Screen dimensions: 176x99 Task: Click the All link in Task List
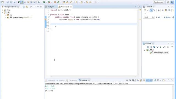click(159, 17)
